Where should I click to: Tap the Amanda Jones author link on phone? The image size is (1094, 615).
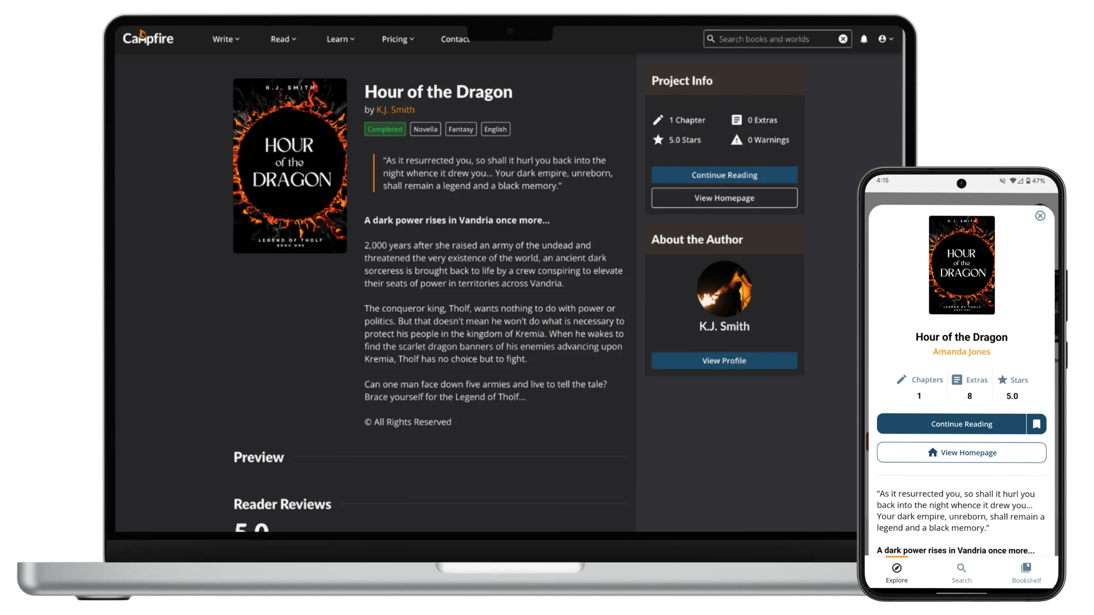[961, 351]
